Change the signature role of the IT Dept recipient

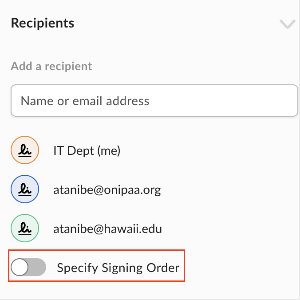(x=25, y=150)
